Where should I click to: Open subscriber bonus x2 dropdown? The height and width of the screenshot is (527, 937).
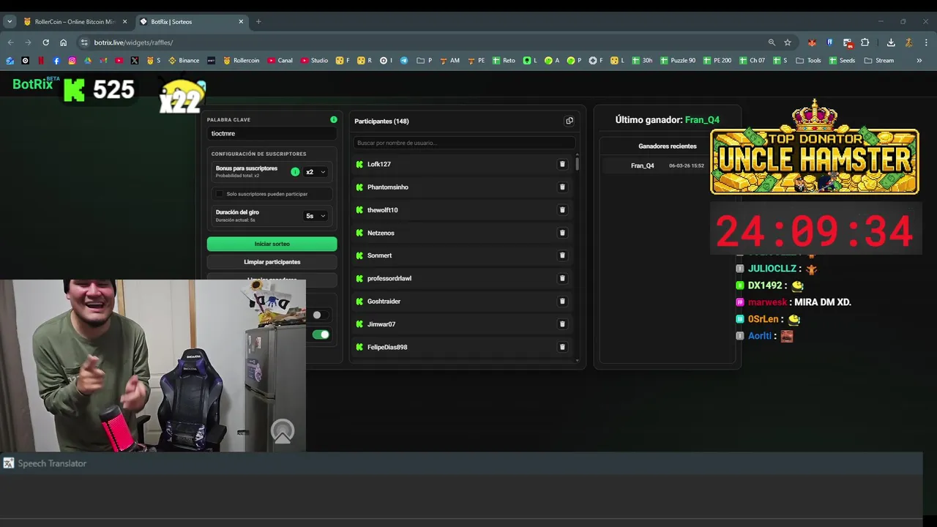coord(316,172)
